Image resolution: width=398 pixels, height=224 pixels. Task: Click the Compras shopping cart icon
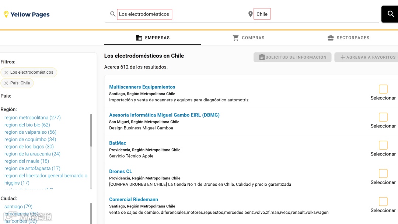click(235, 38)
